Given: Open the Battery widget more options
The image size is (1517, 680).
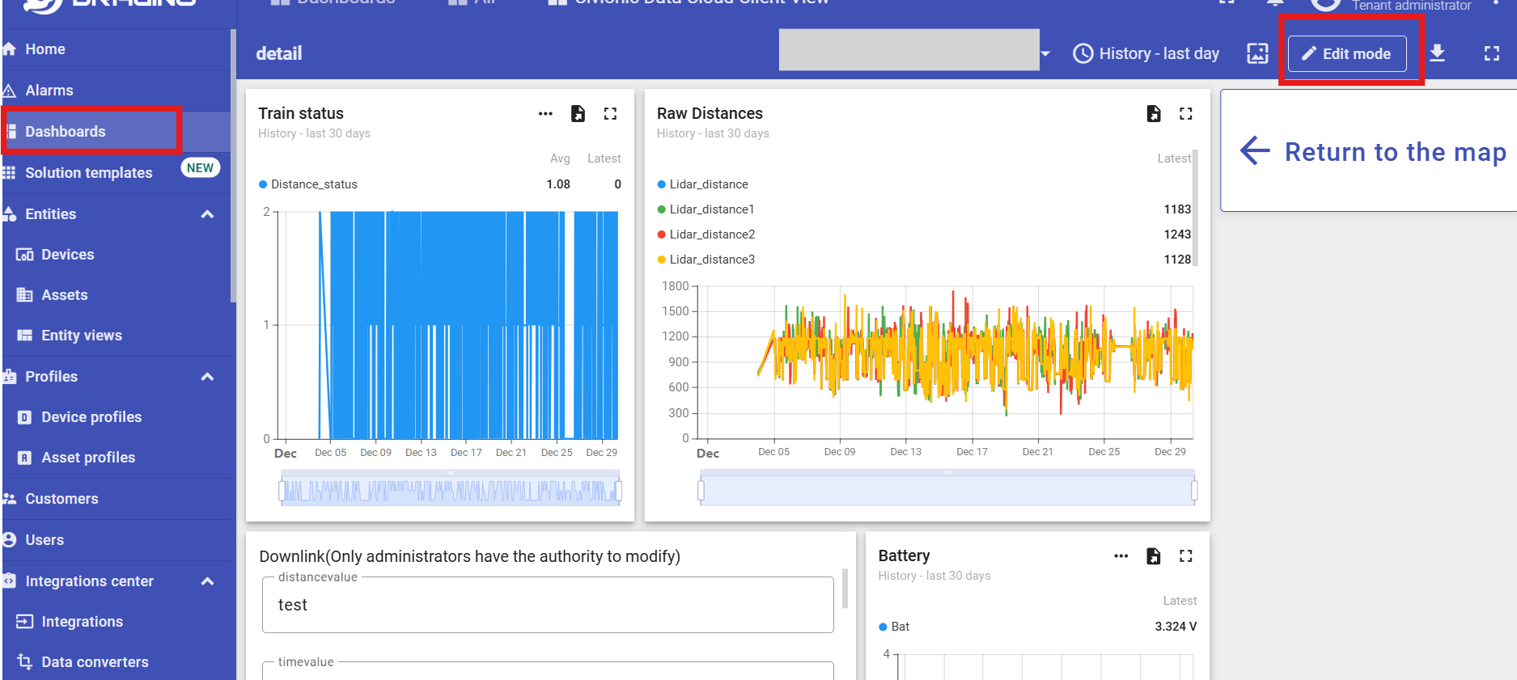Looking at the screenshot, I should tap(1121, 556).
